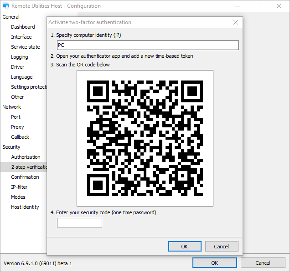
Task: Open the Modes settings page
Action: [18, 197]
